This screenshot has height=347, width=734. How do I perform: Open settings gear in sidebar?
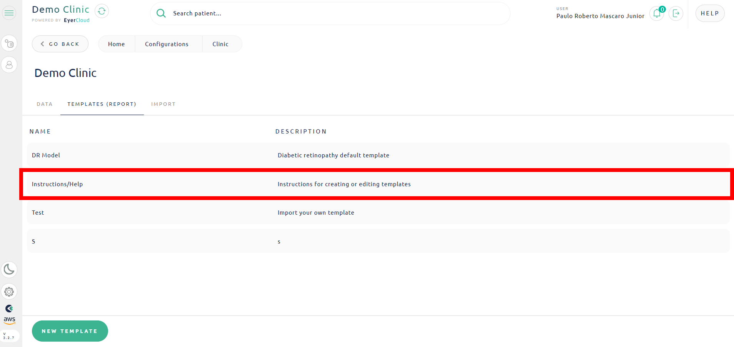point(9,292)
